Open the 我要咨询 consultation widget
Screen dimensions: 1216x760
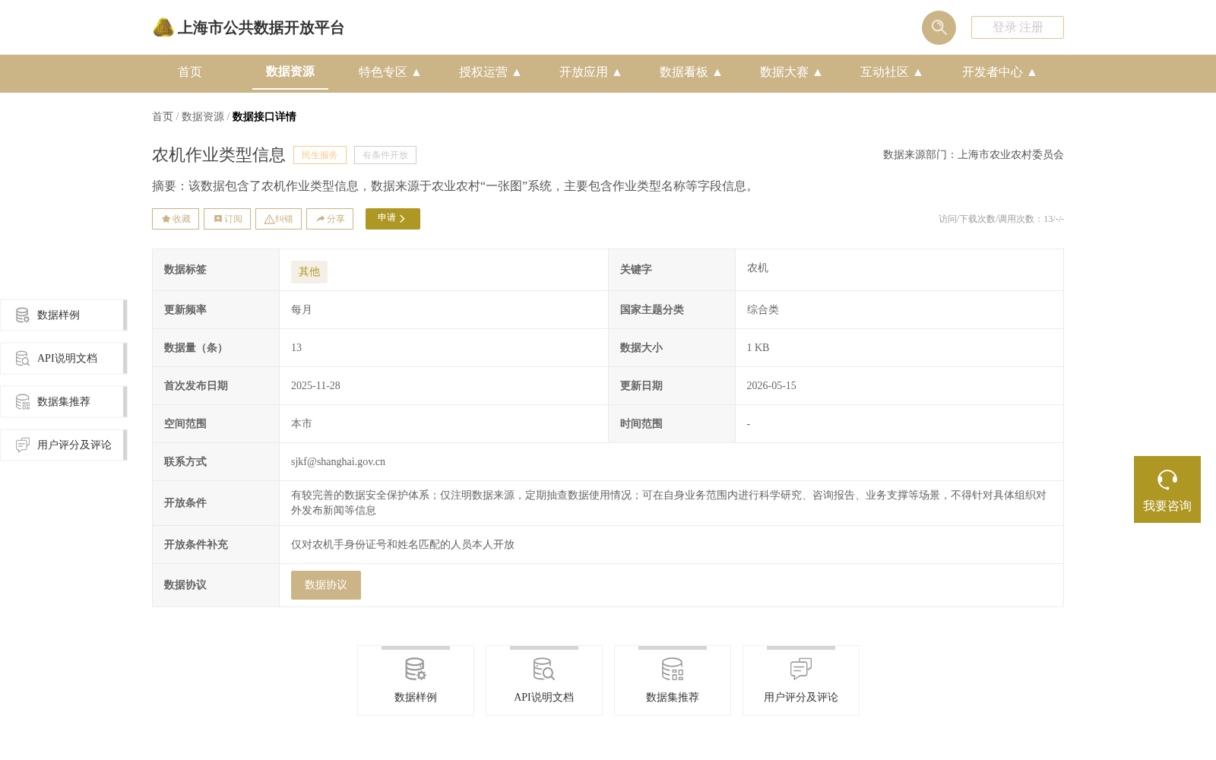[x=1167, y=489]
